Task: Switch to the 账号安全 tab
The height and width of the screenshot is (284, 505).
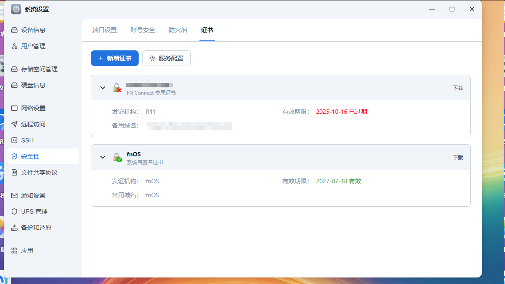Action: 143,30
